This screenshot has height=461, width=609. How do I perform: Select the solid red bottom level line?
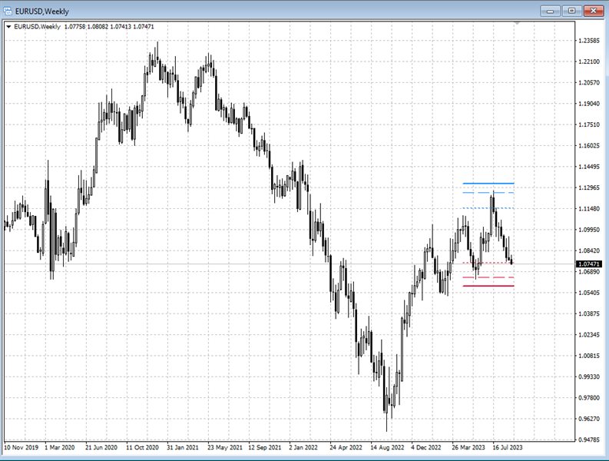tap(488, 286)
